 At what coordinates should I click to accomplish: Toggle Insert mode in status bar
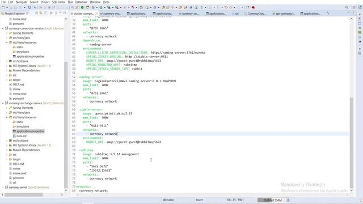point(199,200)
